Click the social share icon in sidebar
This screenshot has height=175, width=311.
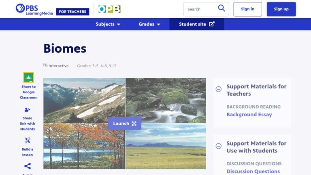[x=28, y=166]
